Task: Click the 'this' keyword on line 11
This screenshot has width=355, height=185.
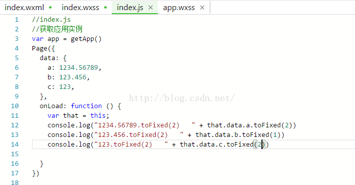Action: [98, 116]
